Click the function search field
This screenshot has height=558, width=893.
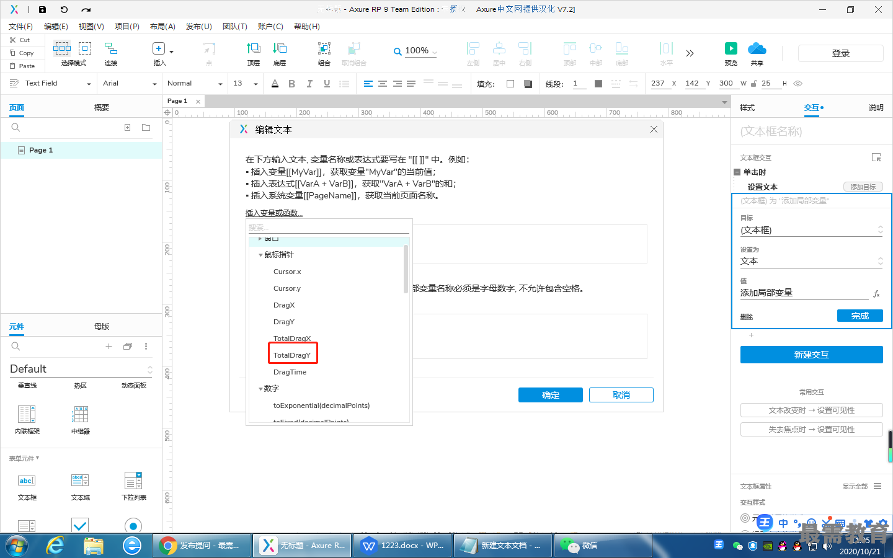pyautogui.click(x=329, y=228)
